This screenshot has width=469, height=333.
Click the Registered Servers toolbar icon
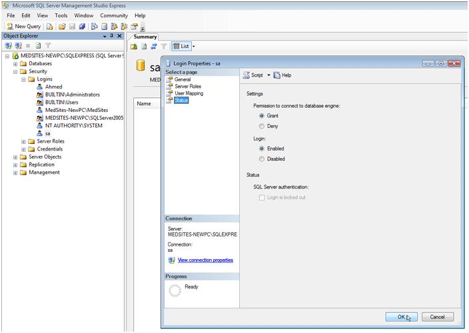(94, 27)
